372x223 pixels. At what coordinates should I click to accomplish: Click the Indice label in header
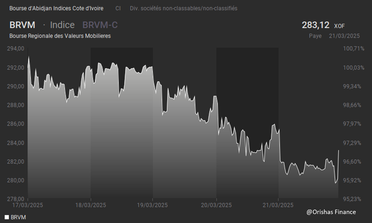[x=62, y=25]
